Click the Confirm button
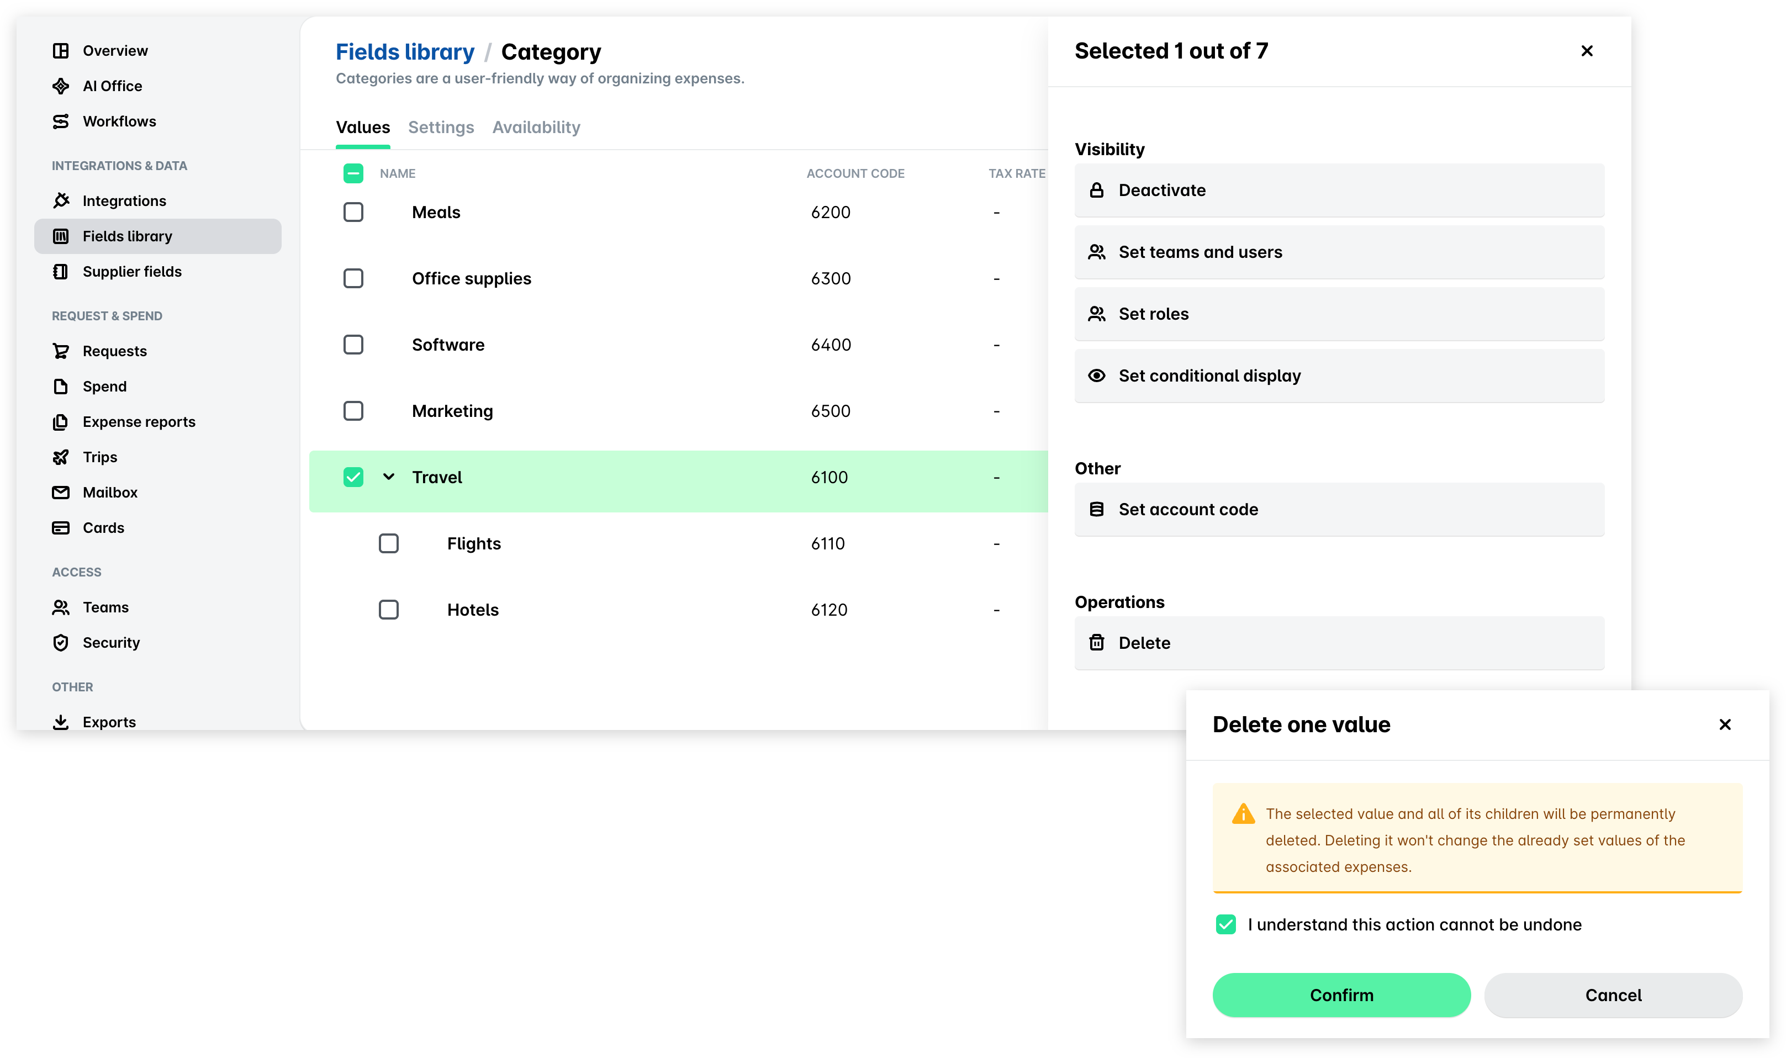Screen dimensions: 1786x1058 [1341, 995]
